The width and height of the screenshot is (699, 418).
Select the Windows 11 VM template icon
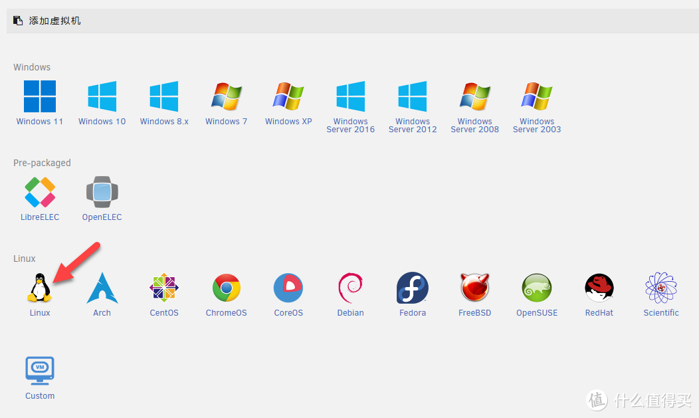40,96
